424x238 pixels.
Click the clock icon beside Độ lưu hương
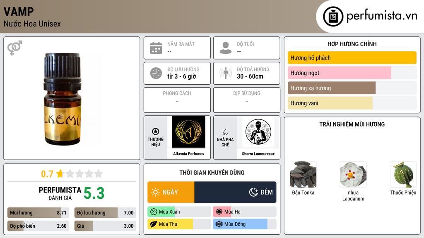(156, 74)
